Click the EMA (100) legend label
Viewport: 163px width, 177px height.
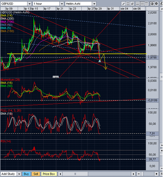(7, 22)
